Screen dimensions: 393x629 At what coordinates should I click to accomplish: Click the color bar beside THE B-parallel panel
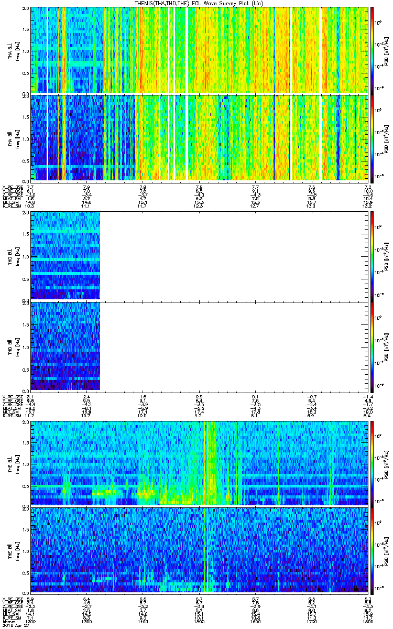point(372,550)
